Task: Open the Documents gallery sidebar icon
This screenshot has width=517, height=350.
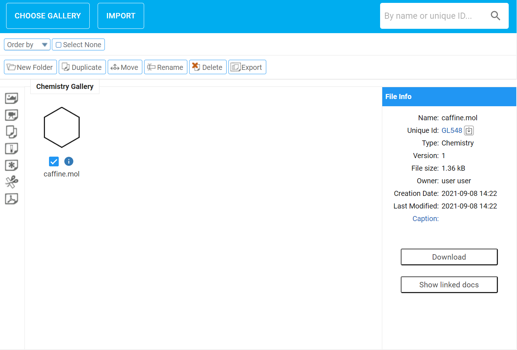Action: (x=12, y=132)
